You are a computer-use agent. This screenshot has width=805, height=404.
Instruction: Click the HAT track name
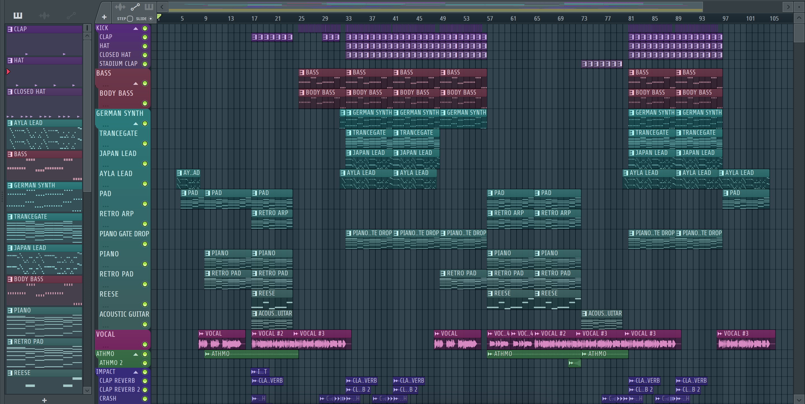(104, 46)
